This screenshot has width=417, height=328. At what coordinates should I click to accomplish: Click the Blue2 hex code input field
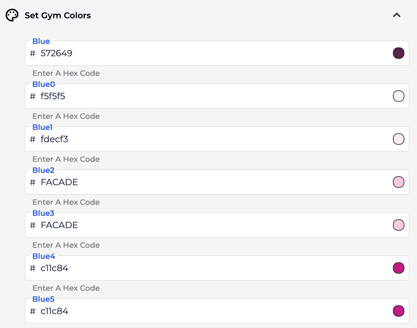[190, 182]
